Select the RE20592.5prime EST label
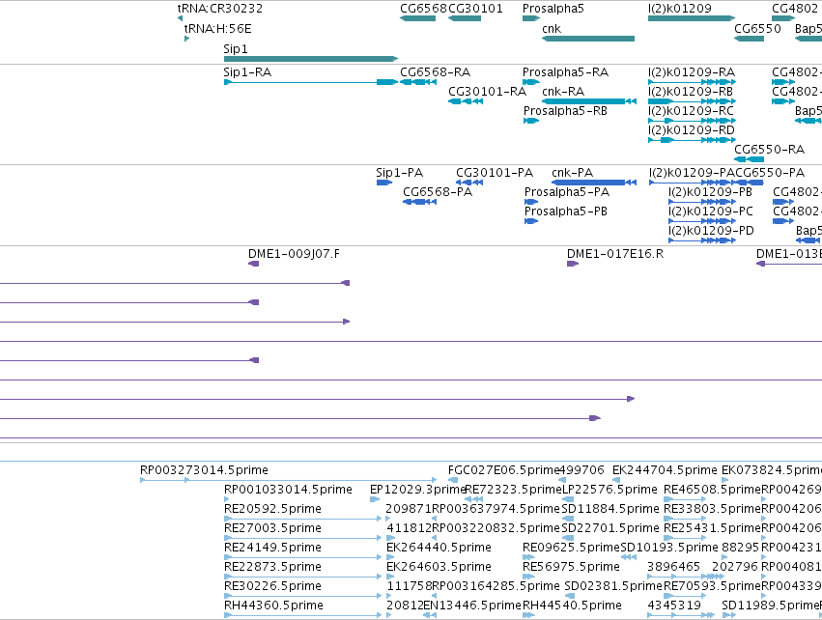Viewport: 822px width, 620px height. pos(272,509)
